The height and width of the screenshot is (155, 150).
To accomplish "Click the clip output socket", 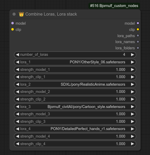I will [x=138, y=29].
